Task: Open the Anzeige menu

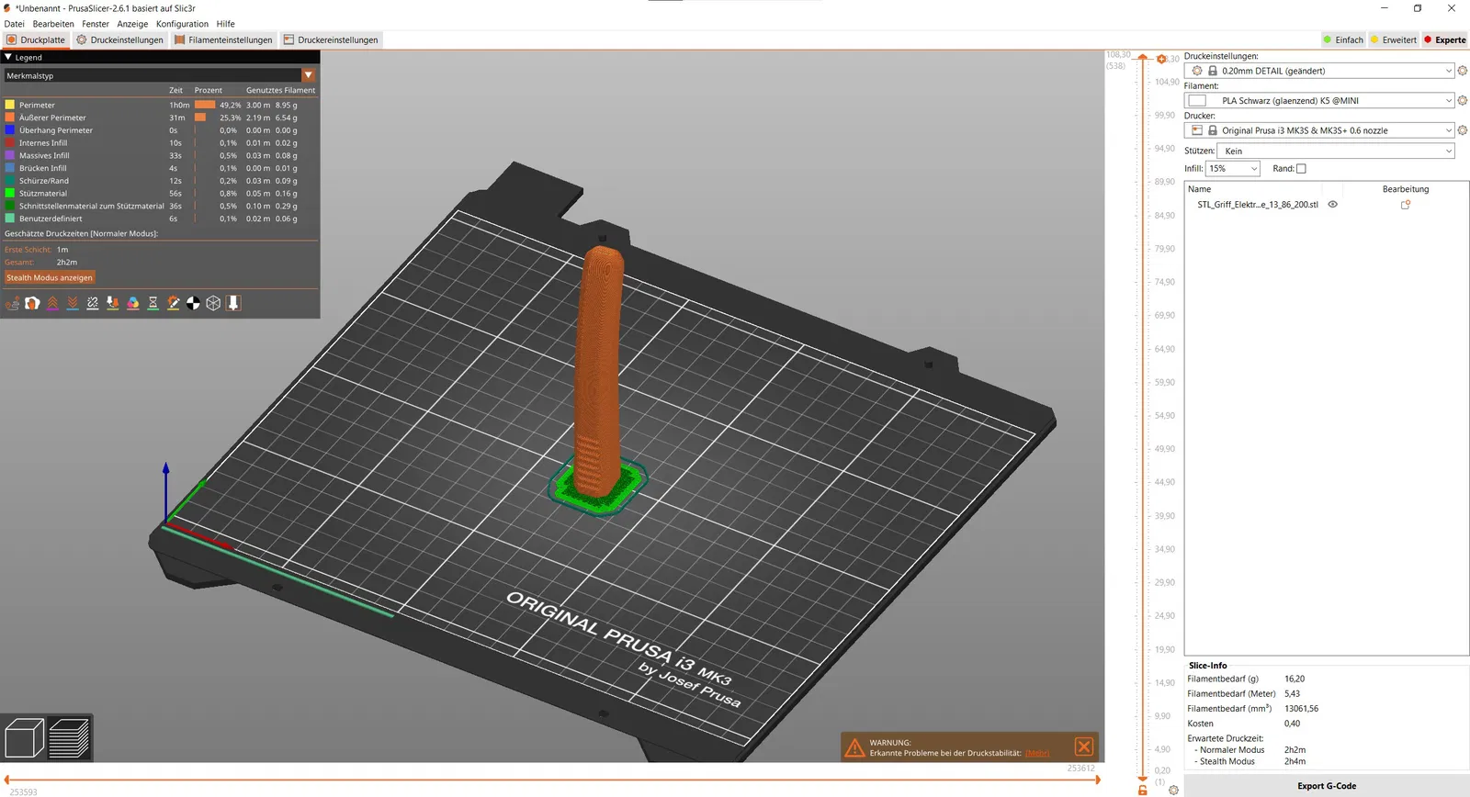Action: tap(132, 24)
